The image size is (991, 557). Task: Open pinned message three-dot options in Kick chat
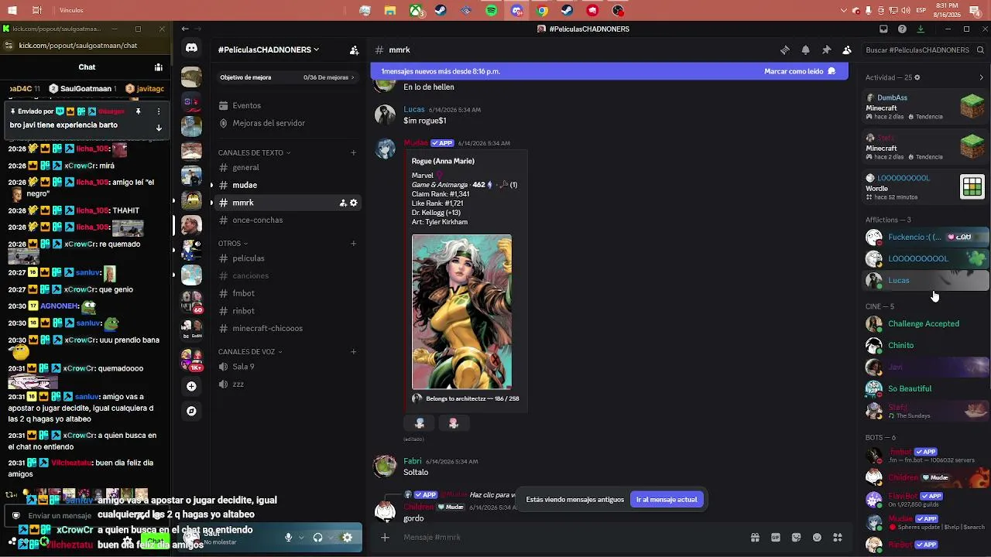click(x=159, y=111)
